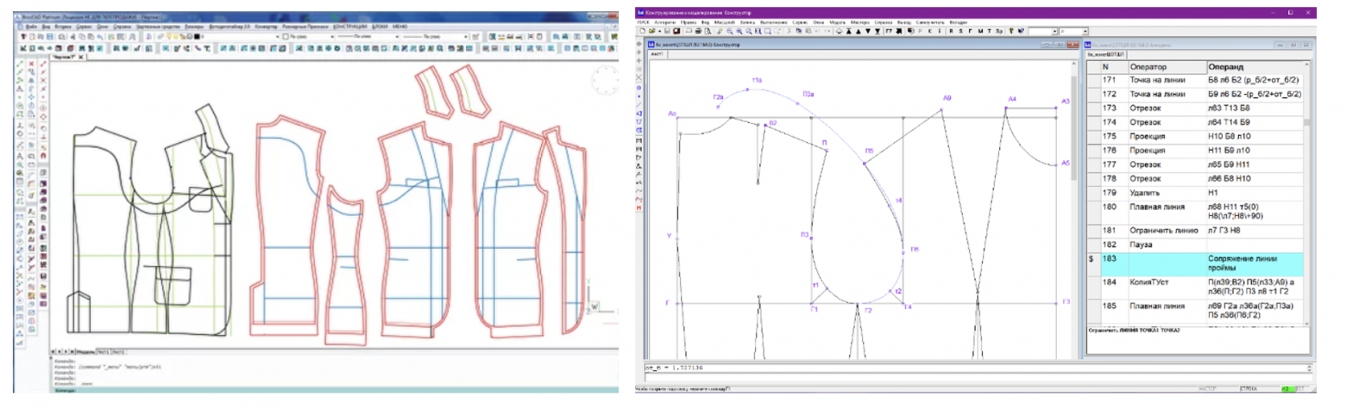This screenshot has width=1346, height=408.
Task: Open Мастера menu
Action: (859, 22)
